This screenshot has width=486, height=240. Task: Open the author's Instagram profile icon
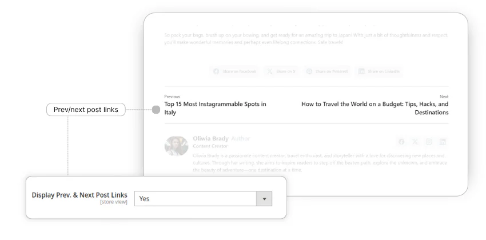click(429, 142)
